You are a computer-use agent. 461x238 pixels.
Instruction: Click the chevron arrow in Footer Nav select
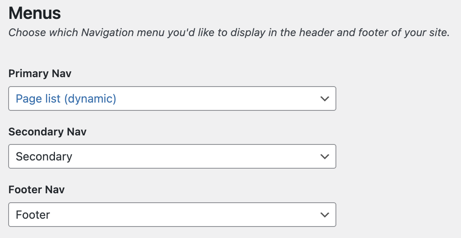324,215
